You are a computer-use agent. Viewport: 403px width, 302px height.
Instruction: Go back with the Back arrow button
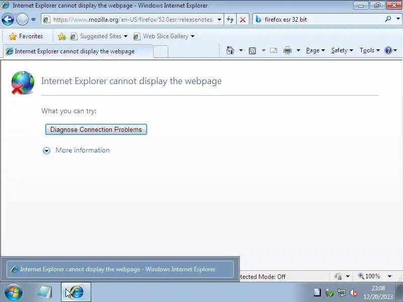pos(8,19)
